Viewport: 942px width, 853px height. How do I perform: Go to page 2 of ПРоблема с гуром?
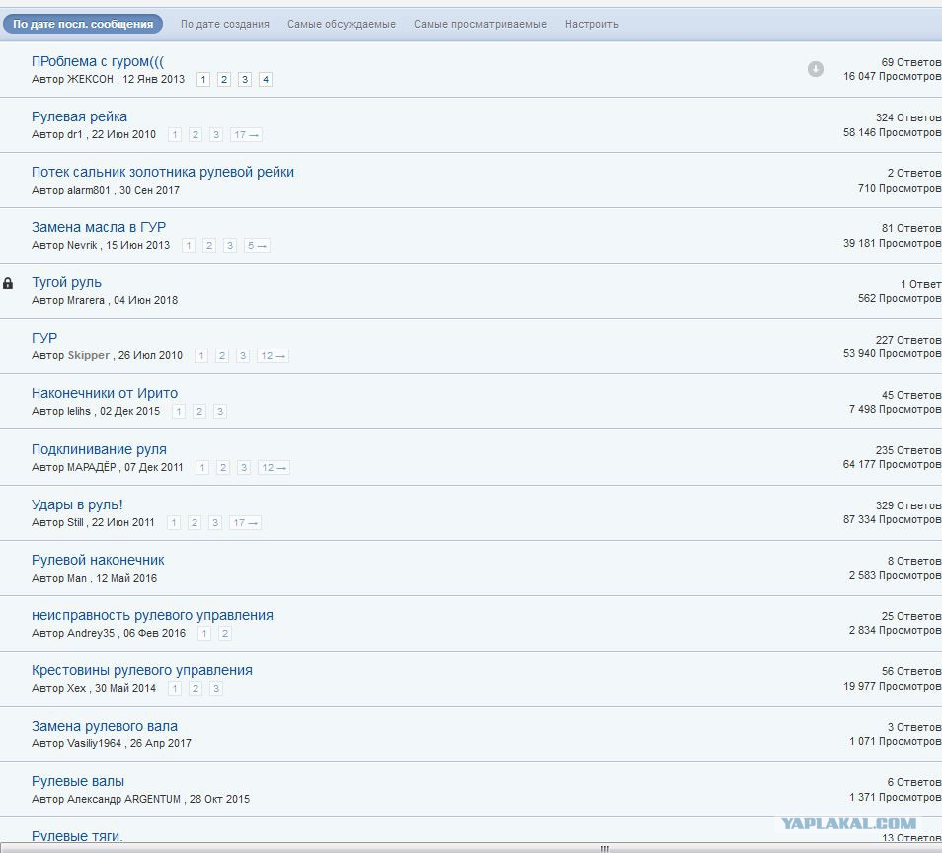point(224,79)
